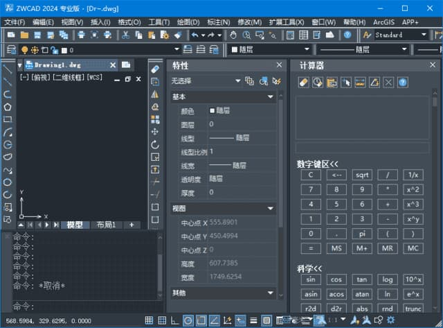Collapse the 基本 properties section
This screenshot has width=443, height=328.
(271, 97)
